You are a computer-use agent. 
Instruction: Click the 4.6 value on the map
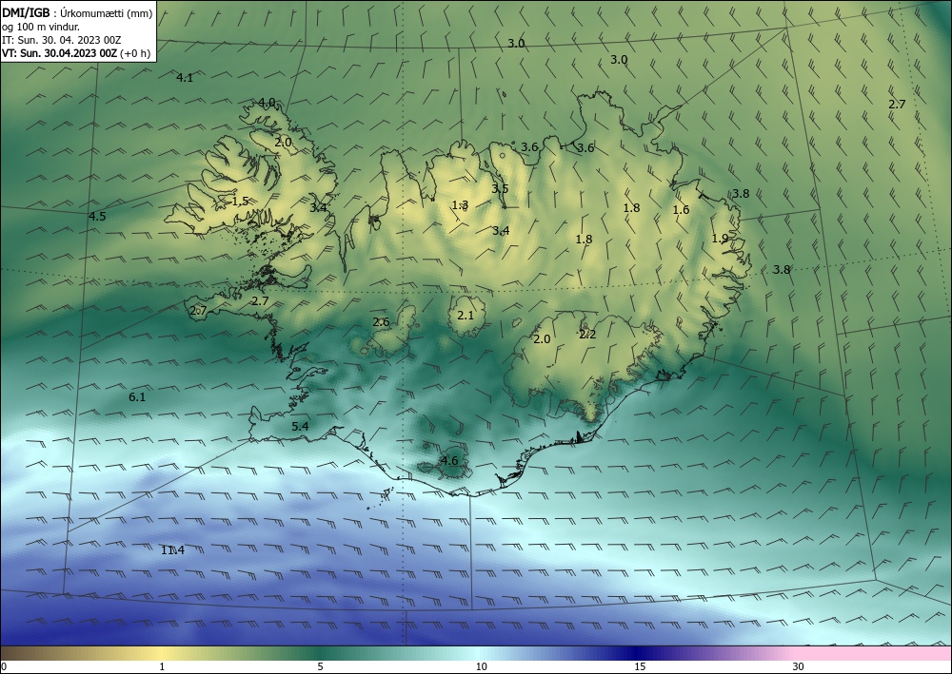click(449, 461)
